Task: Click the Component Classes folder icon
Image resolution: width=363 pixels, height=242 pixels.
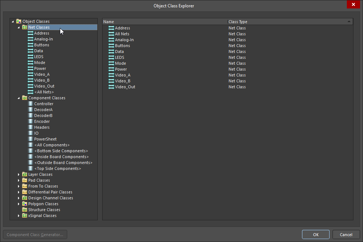Action: pyautogui.click(x=25, y=98)
